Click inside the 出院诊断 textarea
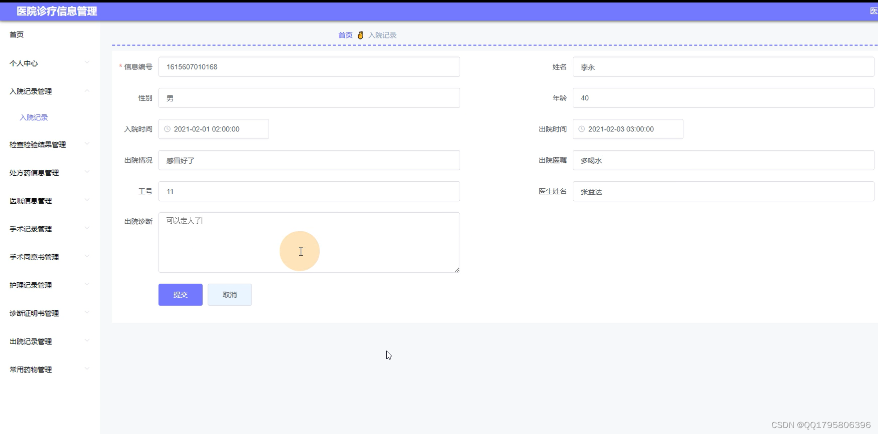 (x=309, y=243)
